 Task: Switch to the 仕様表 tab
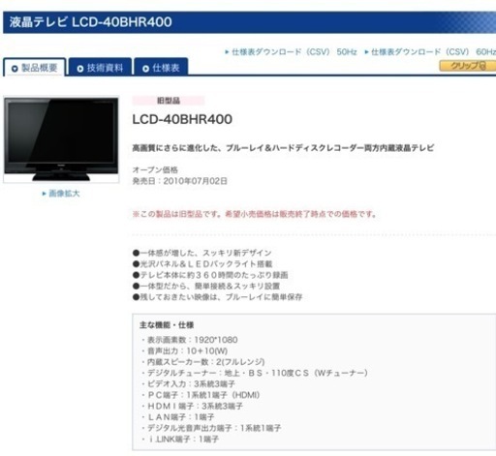(x=161, y=67)
